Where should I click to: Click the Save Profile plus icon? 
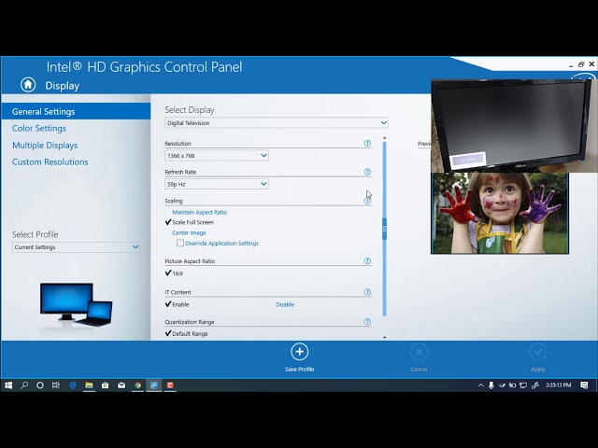299,352
